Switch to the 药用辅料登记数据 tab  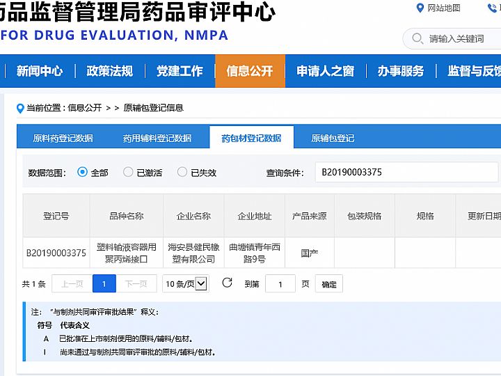click(157, 138)
